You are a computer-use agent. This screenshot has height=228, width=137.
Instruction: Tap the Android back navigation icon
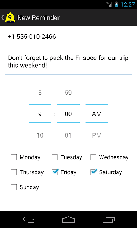[29, 220]
